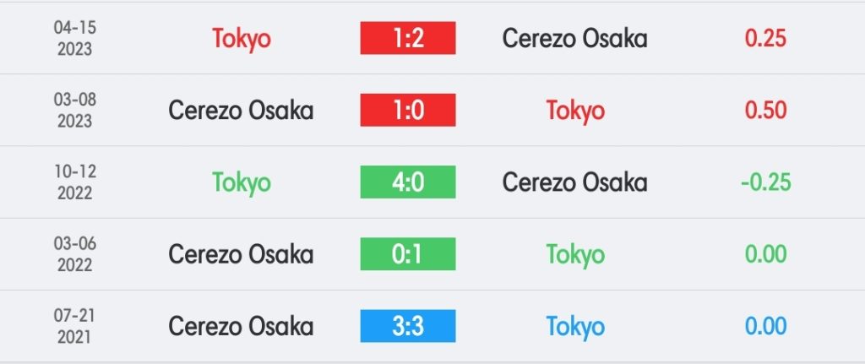Viewport: 865px width, 364px height.
Task: Click green Tokyo home team on 10-12 2022
Action: click(x=241, y=183)
